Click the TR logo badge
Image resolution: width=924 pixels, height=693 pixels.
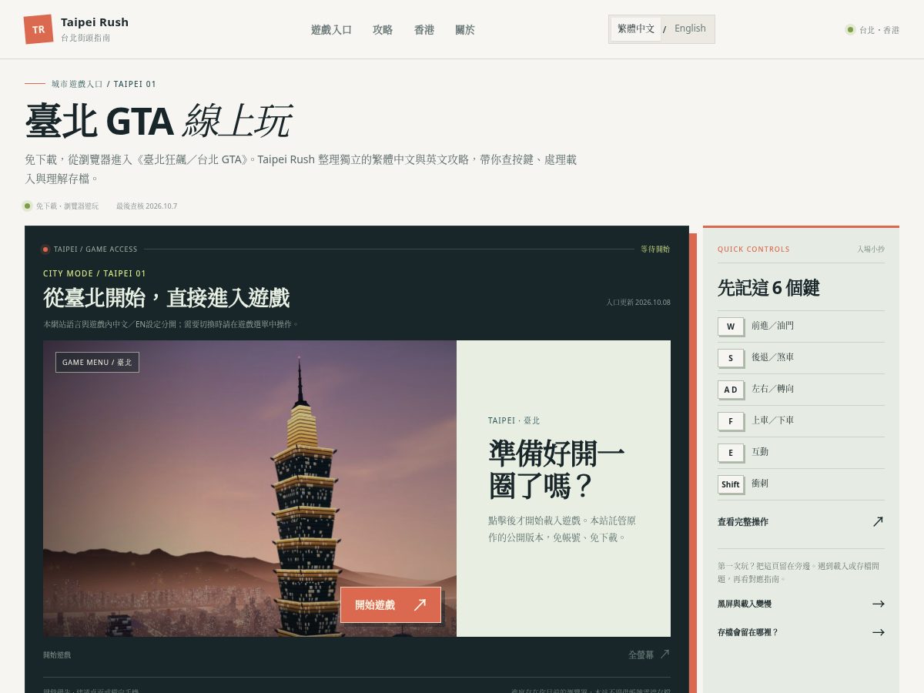38,29
